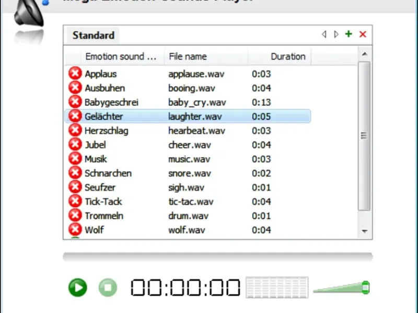Click the red X icon beside Ausbuhen
418x313 pixels.
pos(75,88)
